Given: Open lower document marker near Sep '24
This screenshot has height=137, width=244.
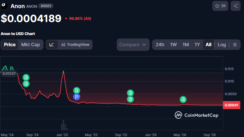Looking at the screenshot, I should point(26,84).
